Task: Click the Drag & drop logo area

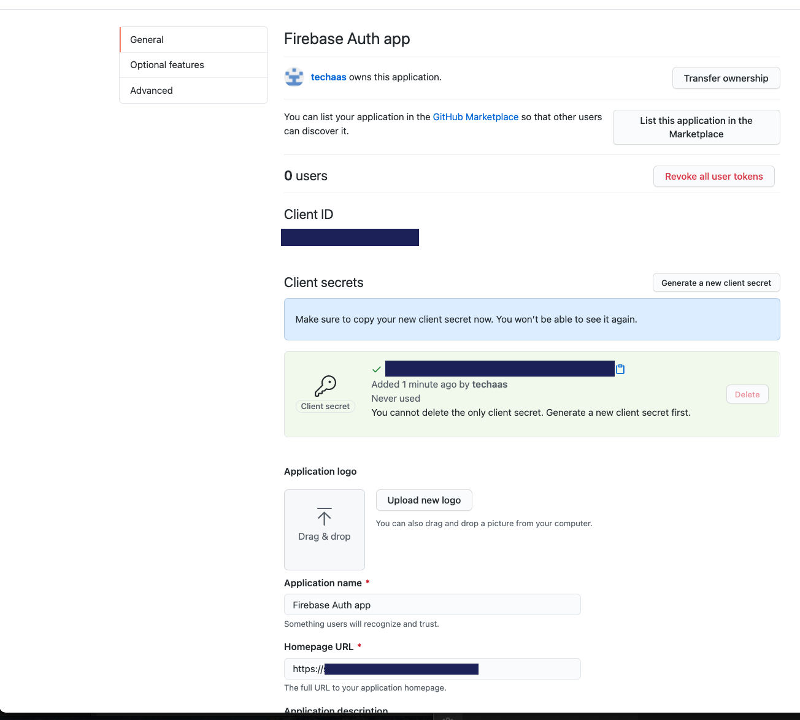Action: point(325,530)
